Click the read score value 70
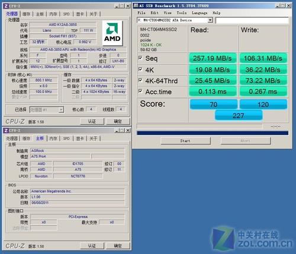Screen dimensions: 296x254 point(214,105)
